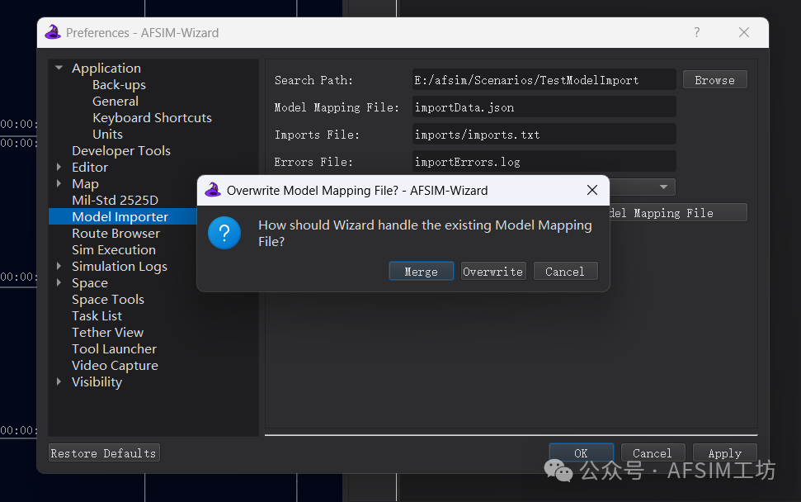This screenshot has width=801, height=502.
Task: Select Space preferences item
Action: [90, 282]
